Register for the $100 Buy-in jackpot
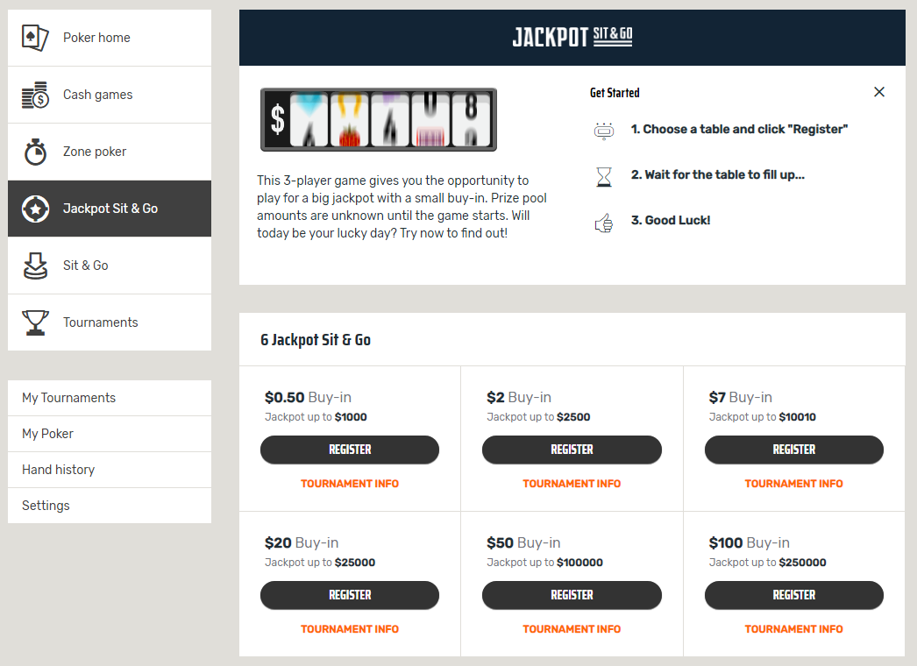 793,595
